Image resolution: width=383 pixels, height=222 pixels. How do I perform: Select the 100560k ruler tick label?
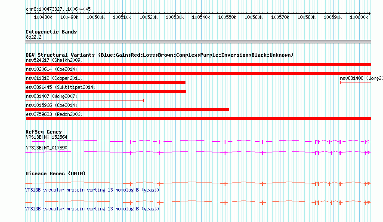point(254,17)
